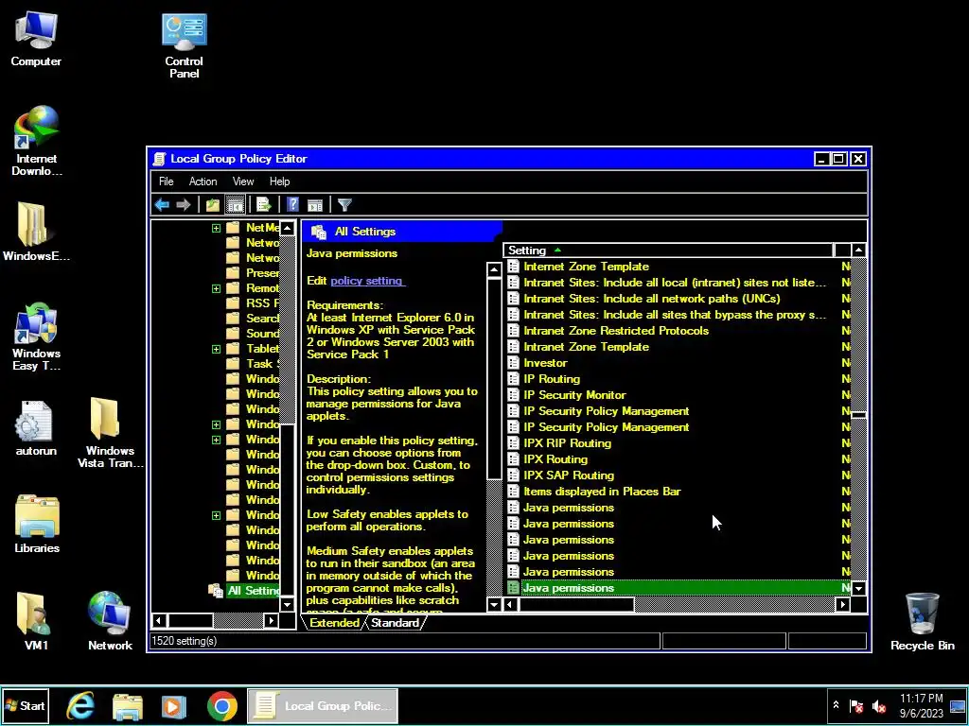Go back using the blue Back arrow
969x726 pixels.
162,204
